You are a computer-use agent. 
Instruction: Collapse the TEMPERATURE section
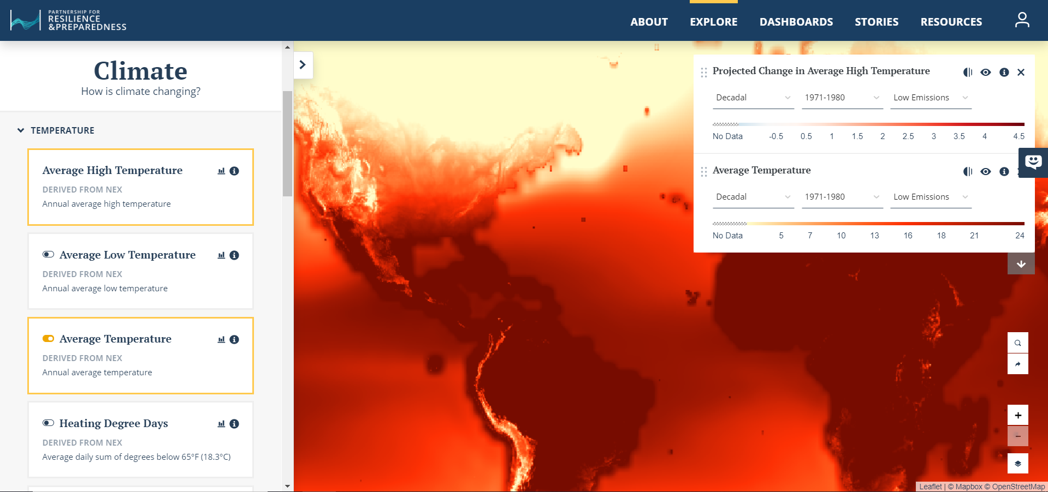(21, 130)
